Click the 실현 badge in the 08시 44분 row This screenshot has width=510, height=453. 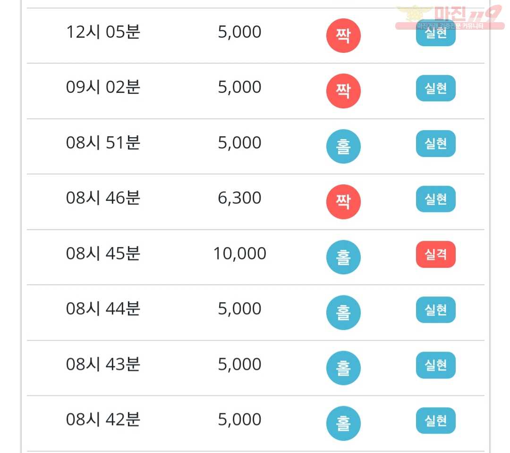(435, 310)
